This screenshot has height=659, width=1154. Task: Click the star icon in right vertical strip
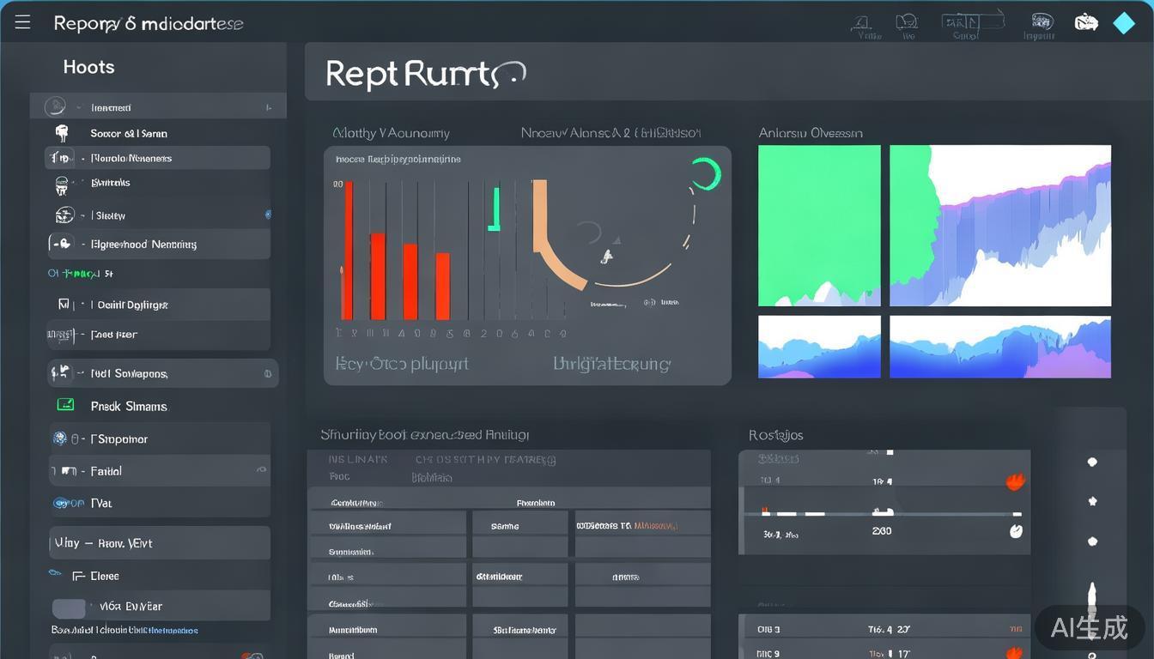[x=1092, y=501]
